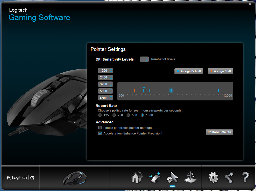The image size is (256, 191).
Task: Click the '12000' slider maximum label
Action: tap(227, 96)
